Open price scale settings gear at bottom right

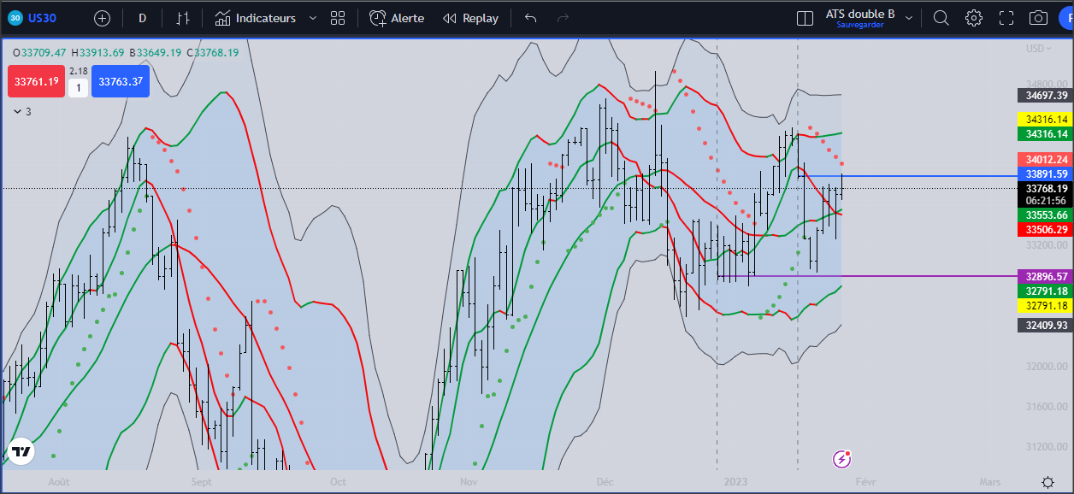coord(1047,483)
